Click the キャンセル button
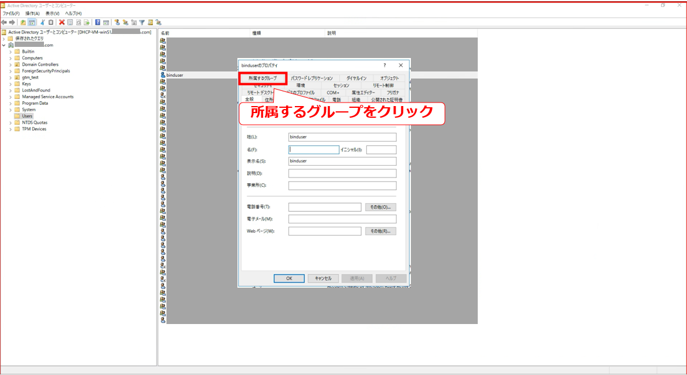 323,278
